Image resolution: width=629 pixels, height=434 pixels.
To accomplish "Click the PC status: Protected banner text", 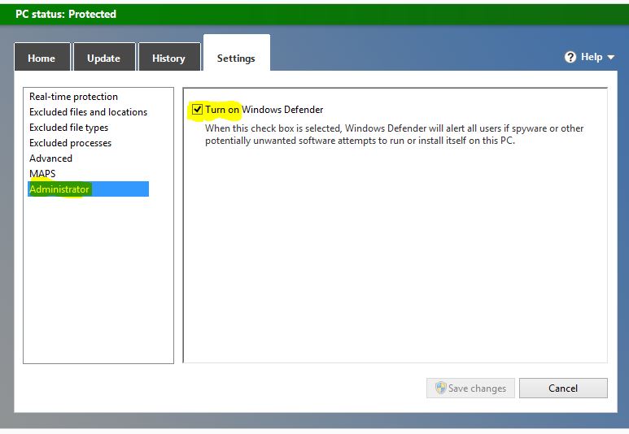I will (66, 14).
